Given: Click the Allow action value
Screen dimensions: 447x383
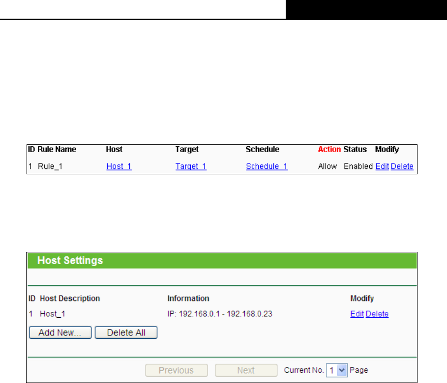Looking at the screenshot, I should tap(328, 166).
